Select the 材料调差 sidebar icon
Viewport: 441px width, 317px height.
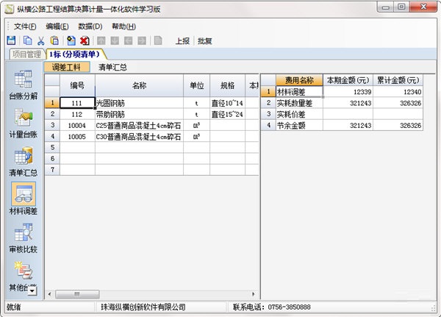(x=24, y=199)
